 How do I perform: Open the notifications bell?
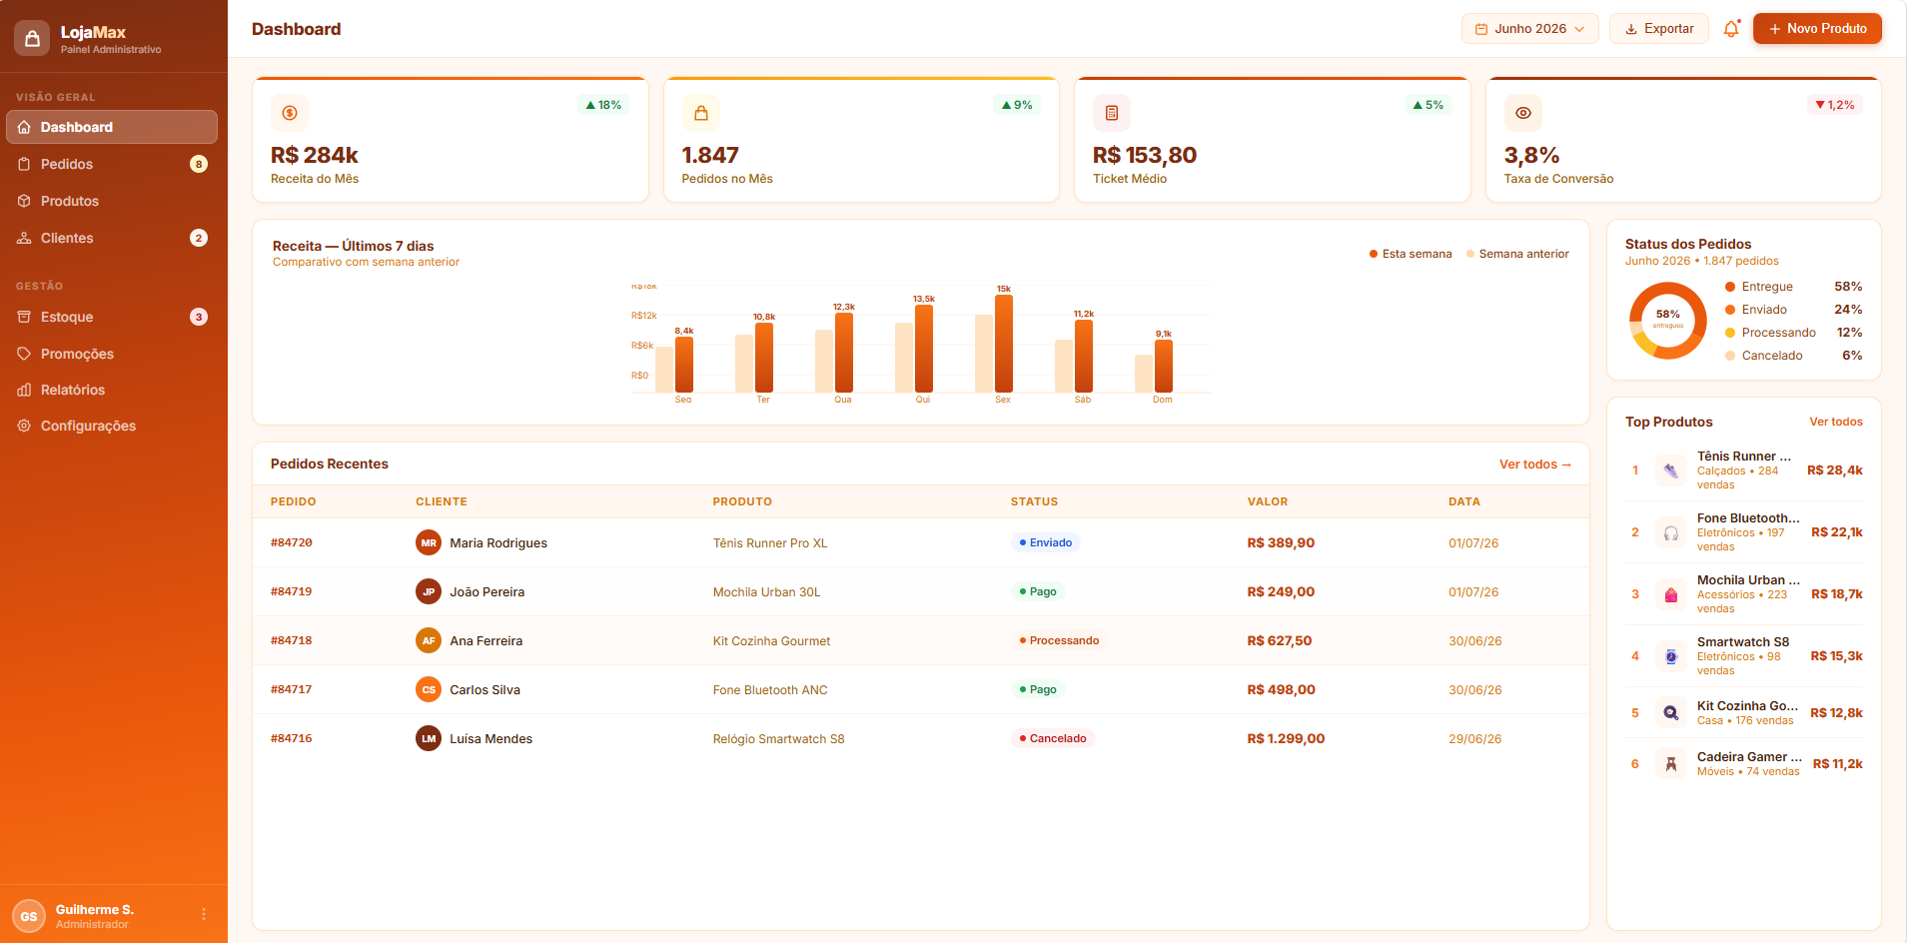pos(1731,29)
